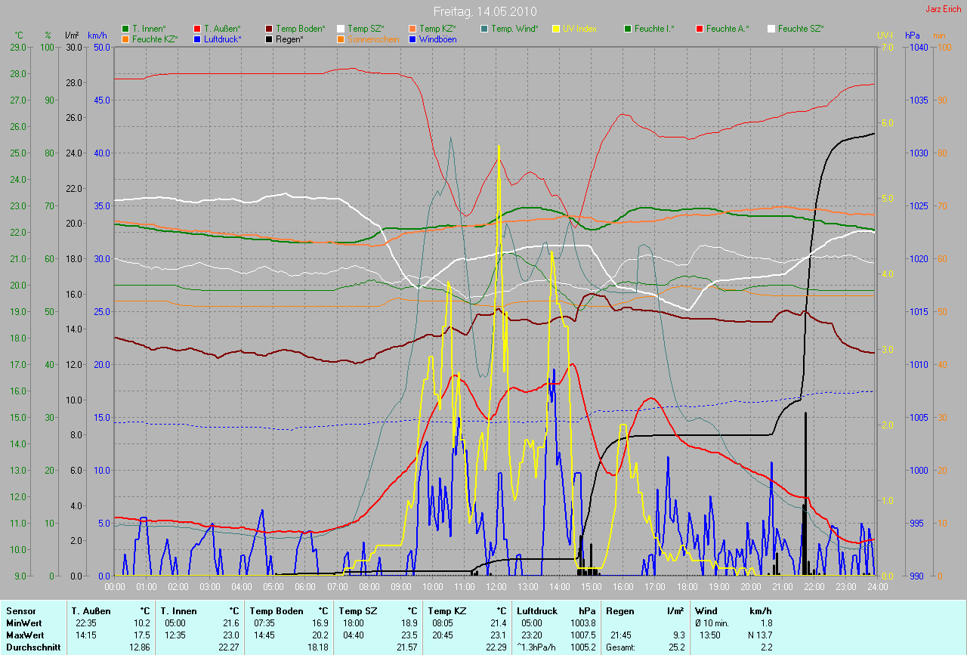
Task: Click the T. Außen minimum value '10.2'
Action: (142, 623)
